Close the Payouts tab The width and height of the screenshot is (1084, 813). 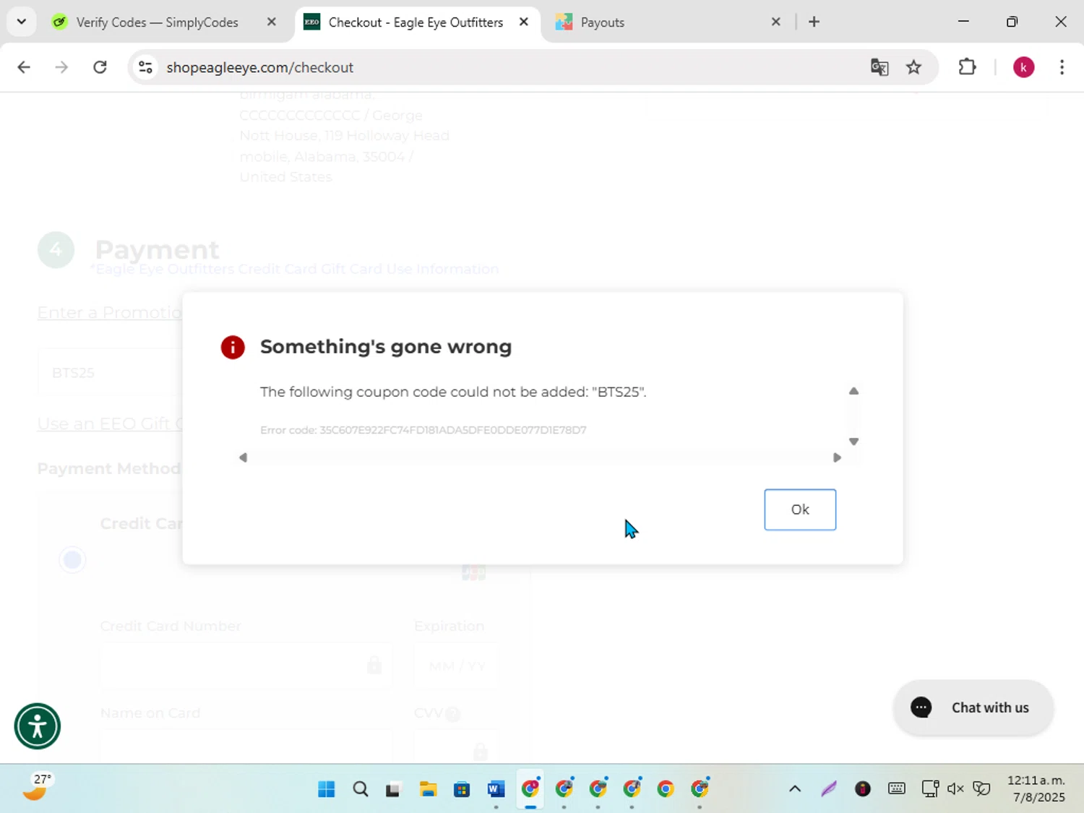pyautogui.click(x=776, y=22)
